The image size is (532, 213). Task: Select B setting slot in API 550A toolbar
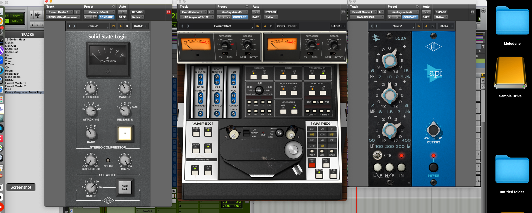pos(432,26)
